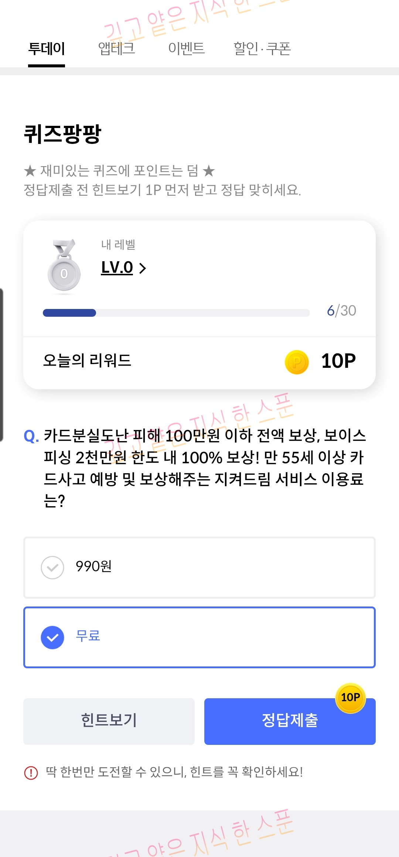Switch to the 앱테크 tab
The image size is (399, 857).
pos(117,48)
